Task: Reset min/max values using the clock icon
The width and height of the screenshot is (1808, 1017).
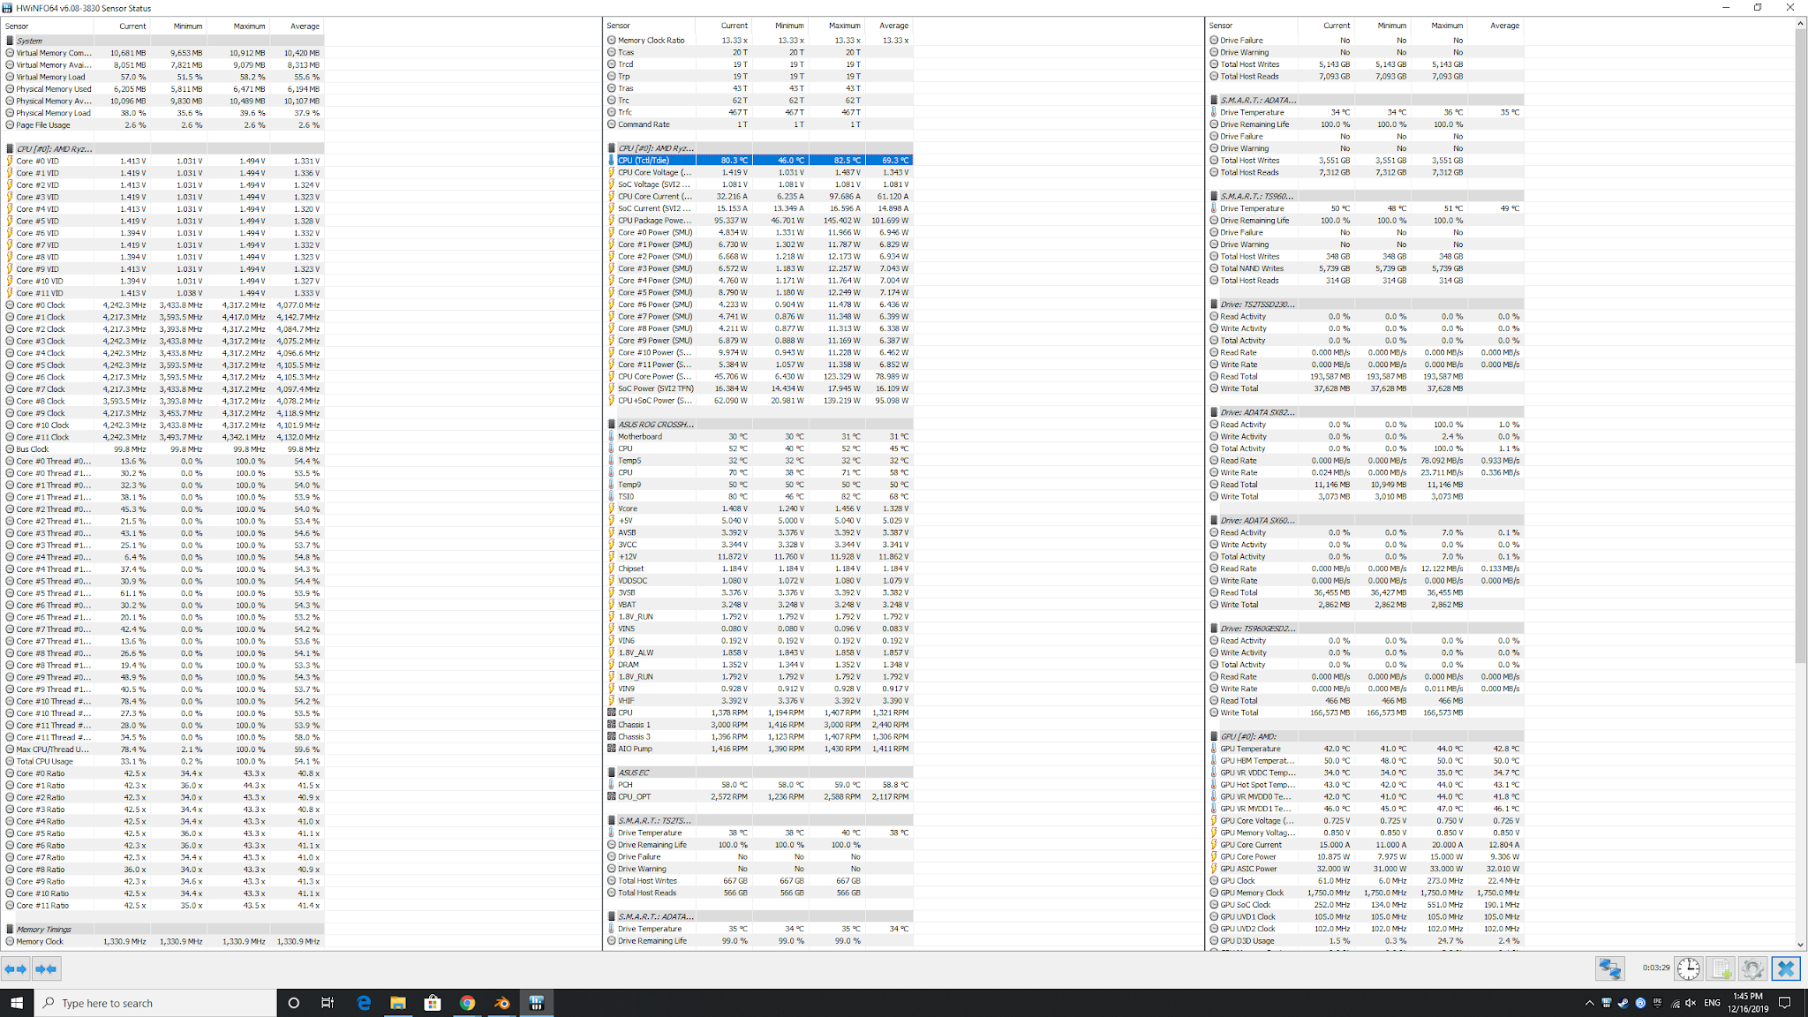Action: point(1689,968)
